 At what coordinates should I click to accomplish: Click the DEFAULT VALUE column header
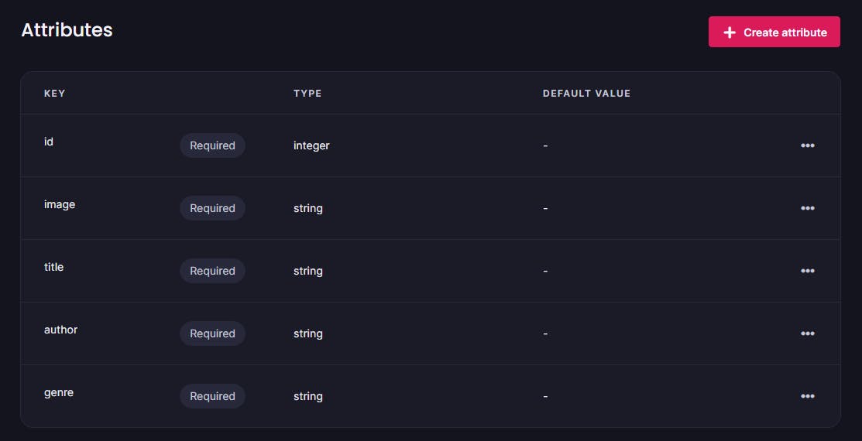pos(586,94)
